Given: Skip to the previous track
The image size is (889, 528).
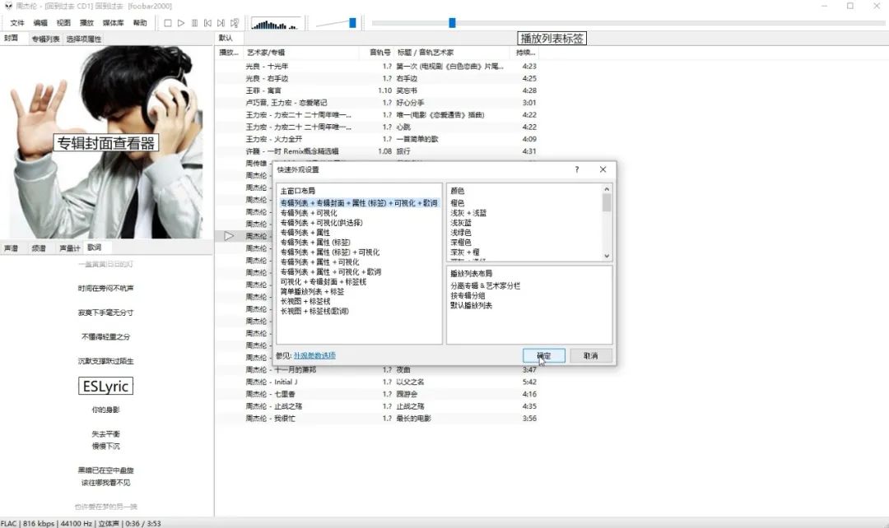Looking at the screenshot, I should coord(207,23).
